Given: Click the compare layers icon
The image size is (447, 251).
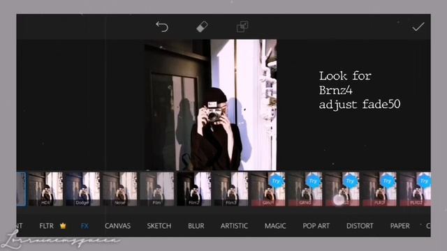Looking at the screenshot, I should click(x=242, y=26).
